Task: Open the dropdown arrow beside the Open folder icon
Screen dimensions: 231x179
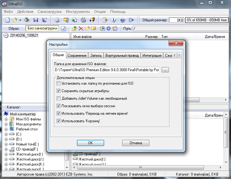Action: click(x=20, y=20)
